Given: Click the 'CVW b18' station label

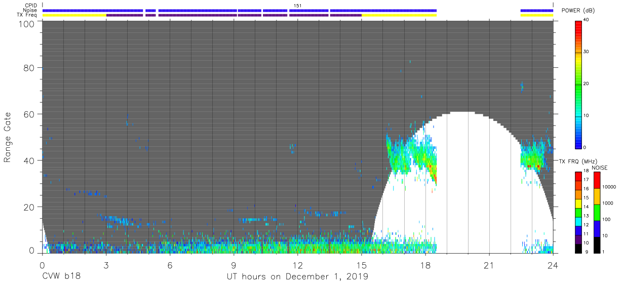Looking at the screenshot, I should point(61,277).
